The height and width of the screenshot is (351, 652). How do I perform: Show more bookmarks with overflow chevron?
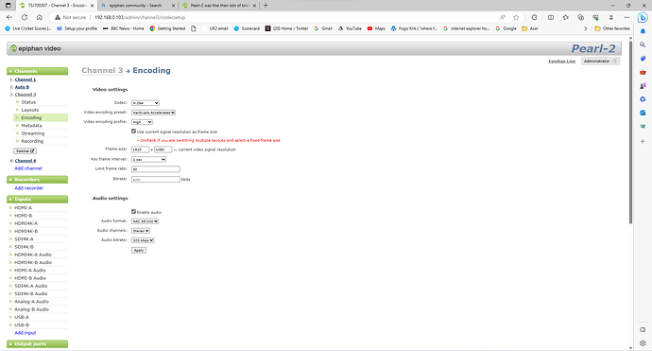[586, 28]
